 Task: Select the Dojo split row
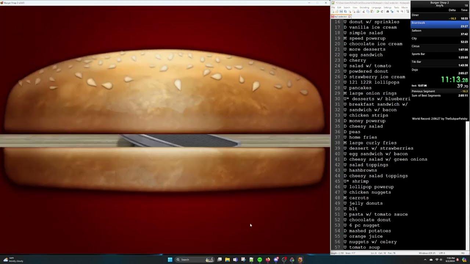[x=440, y=71]
